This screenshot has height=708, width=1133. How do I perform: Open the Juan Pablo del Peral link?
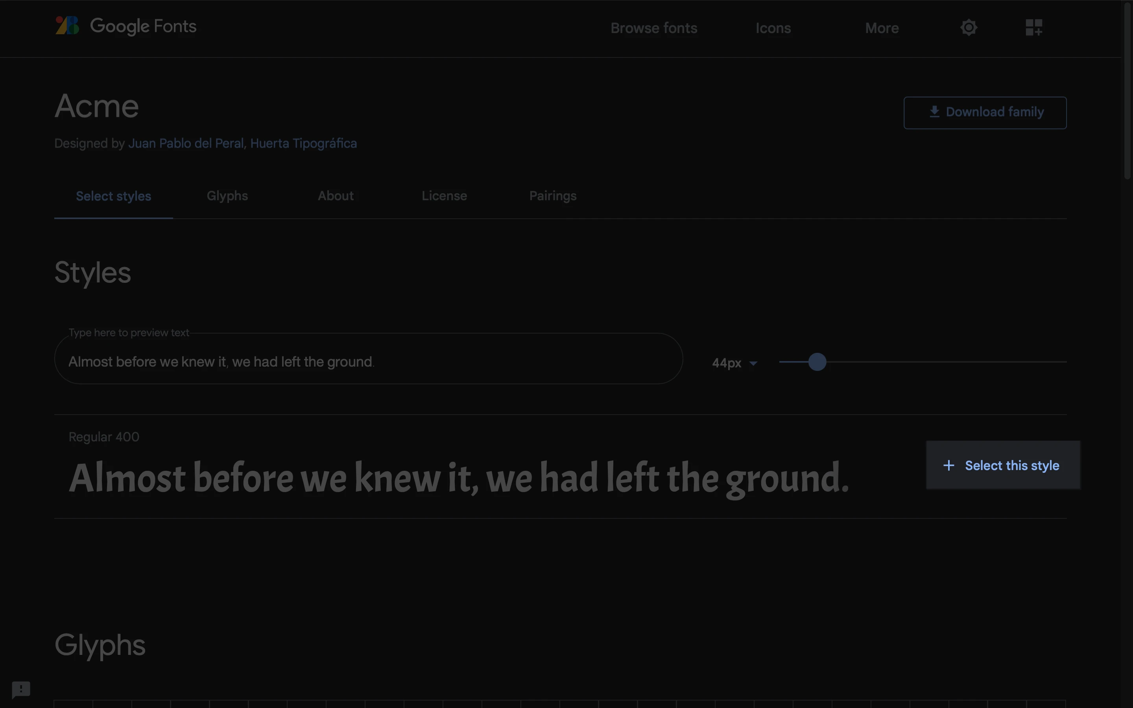click(x=186, y=143)
